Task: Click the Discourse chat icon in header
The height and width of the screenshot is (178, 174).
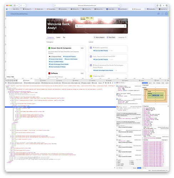Action: click(158, 14)
